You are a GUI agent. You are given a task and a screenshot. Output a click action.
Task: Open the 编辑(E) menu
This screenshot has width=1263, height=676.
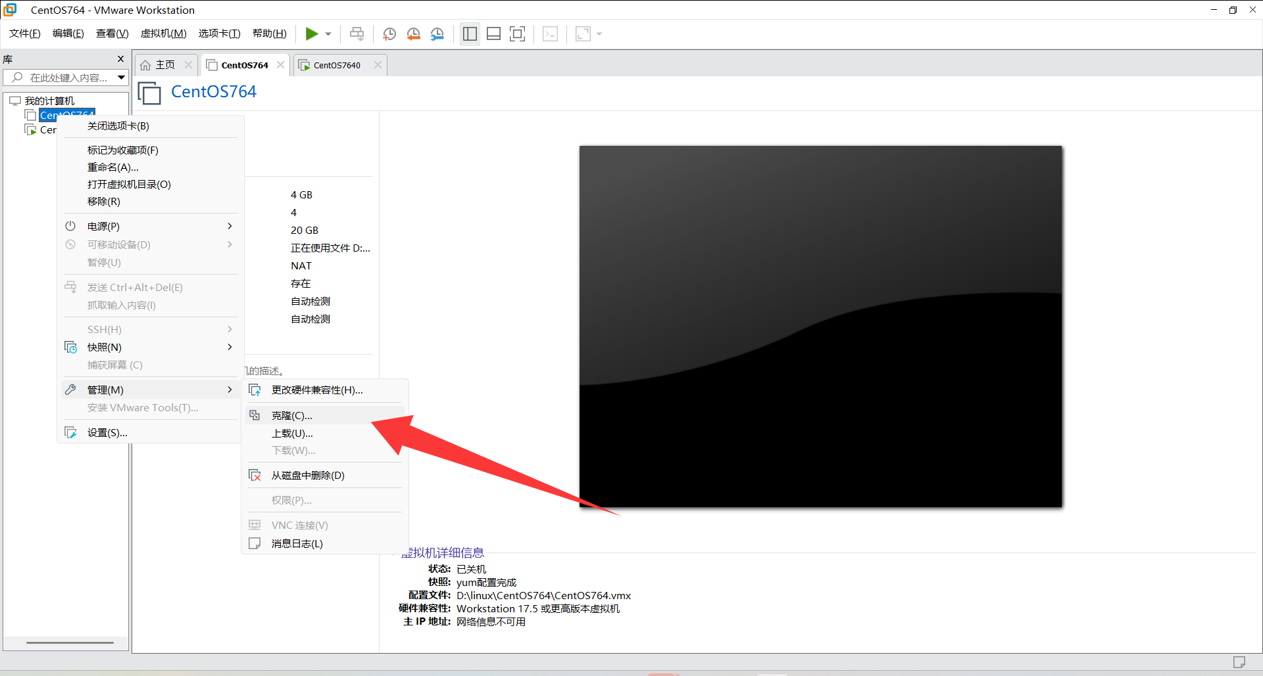pyautogui.click(x=68, y=34)
